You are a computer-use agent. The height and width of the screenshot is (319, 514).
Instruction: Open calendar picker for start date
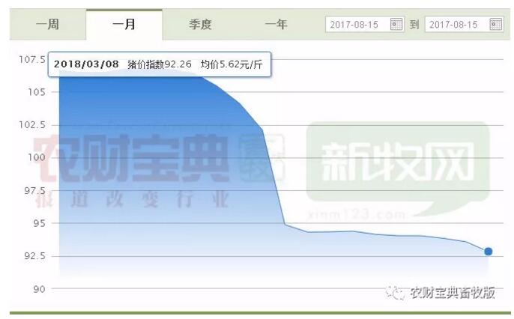click(x=397, y=25)
